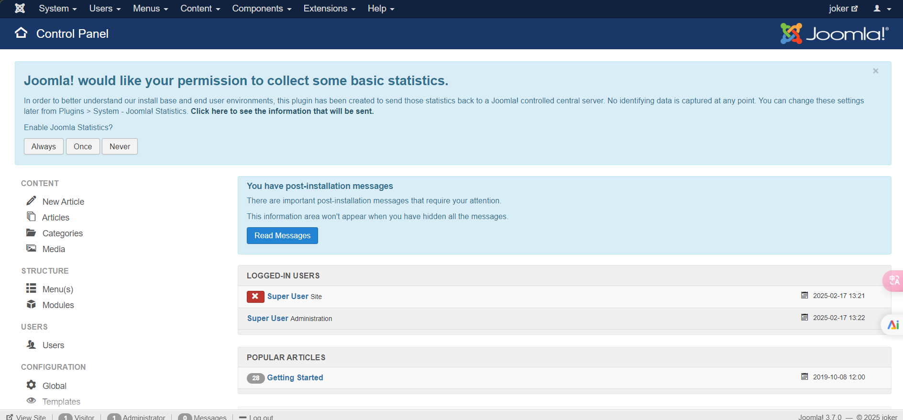The height and width of the screenshot is (420, 903).
Task: Open Super User Administration profile link
Action: pyautogui.click(x=268, y=318)
